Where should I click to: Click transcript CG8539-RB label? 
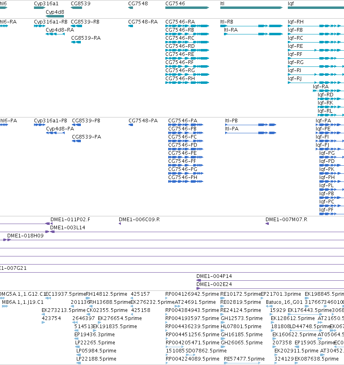[x=85, y=22]
